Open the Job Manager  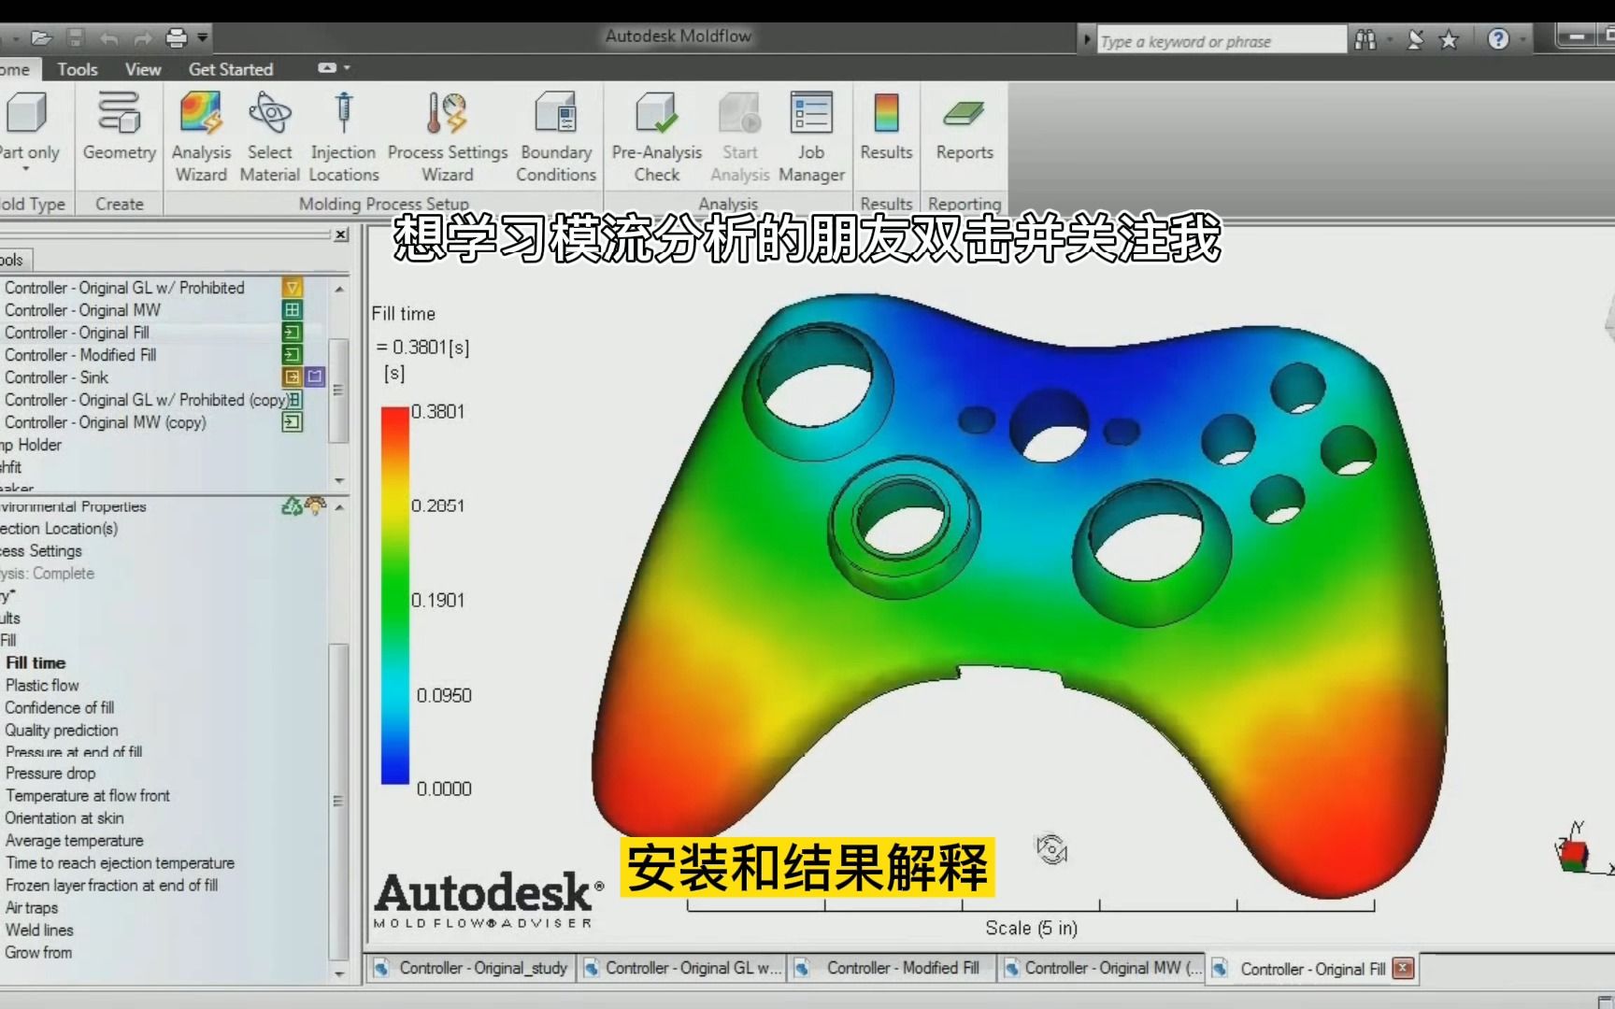[811, 135]
